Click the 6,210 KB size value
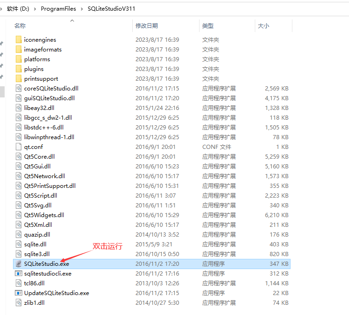 tap(277, 215)
